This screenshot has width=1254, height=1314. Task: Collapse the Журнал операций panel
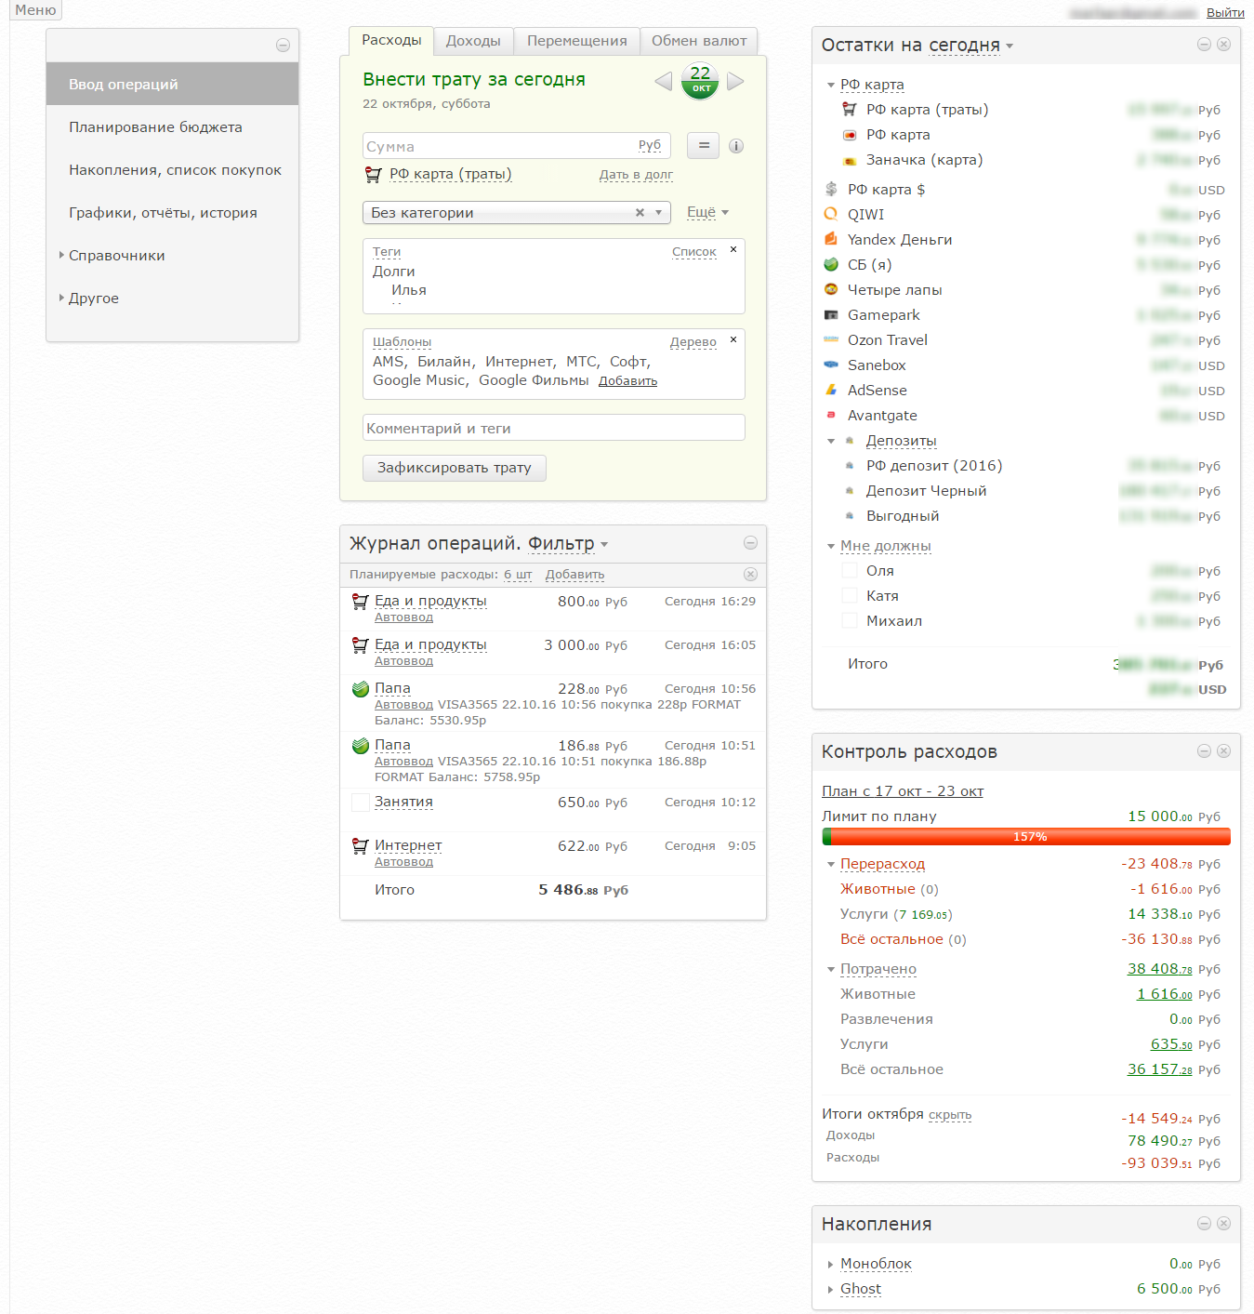pyautogui.click(x=751, y=543)
